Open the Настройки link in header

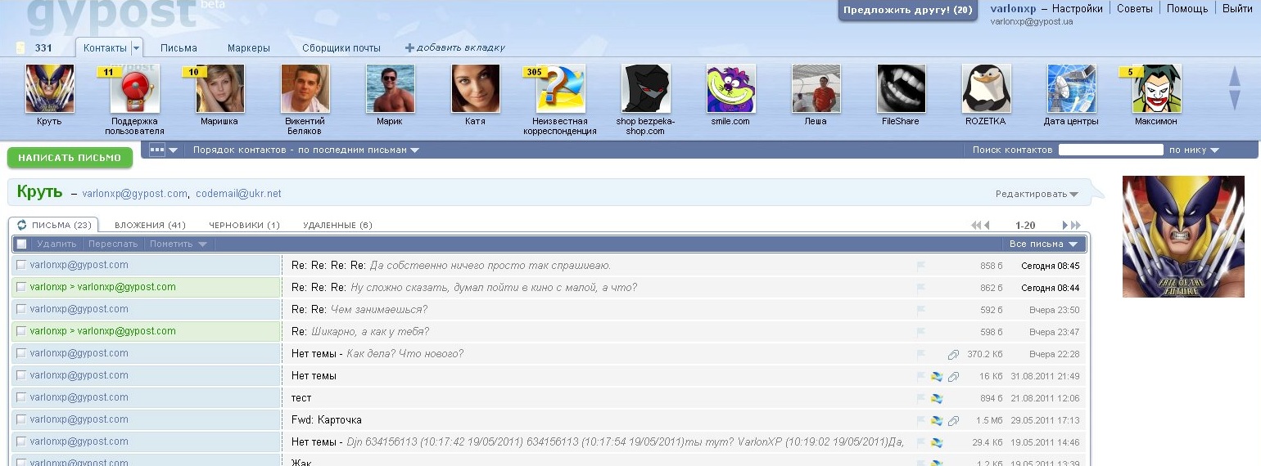click(1077, 8)
